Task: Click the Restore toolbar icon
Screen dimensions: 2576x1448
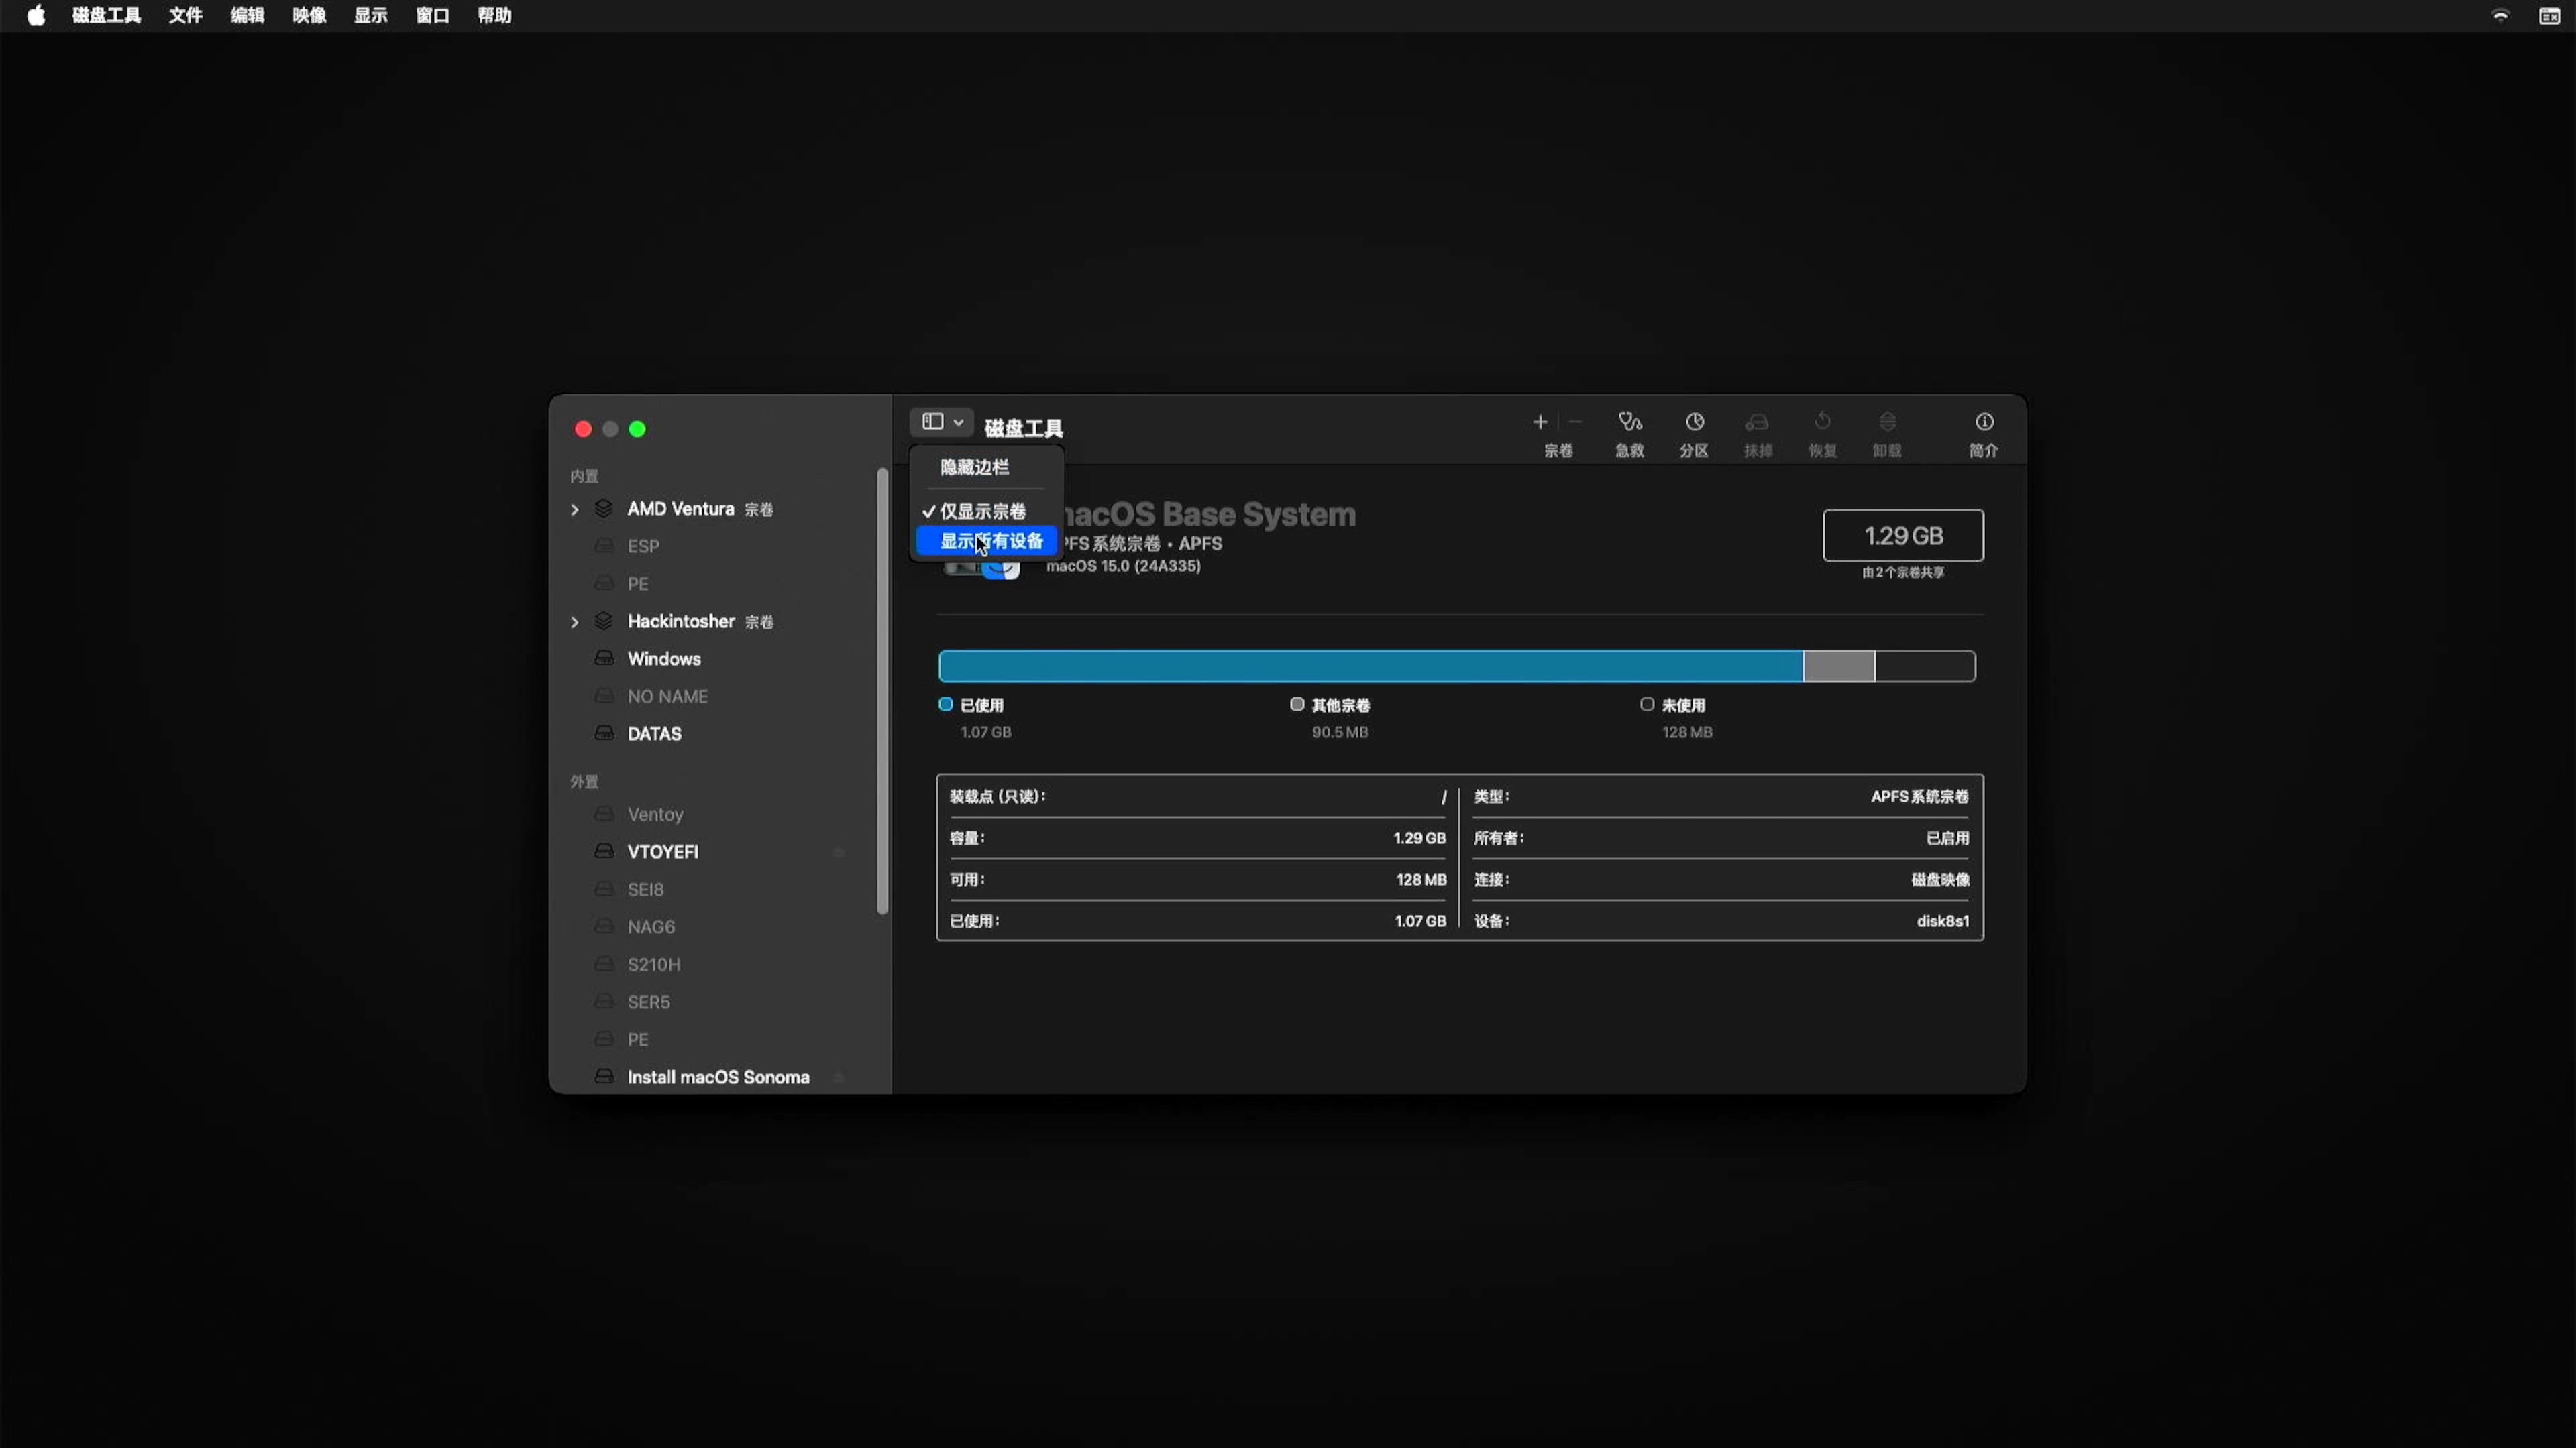Action: [1822, 422]
